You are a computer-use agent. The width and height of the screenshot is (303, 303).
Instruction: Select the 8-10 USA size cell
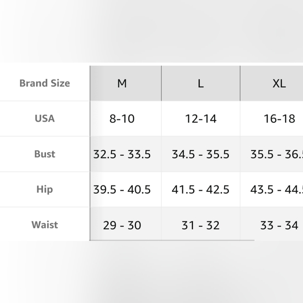pos(122,119)
